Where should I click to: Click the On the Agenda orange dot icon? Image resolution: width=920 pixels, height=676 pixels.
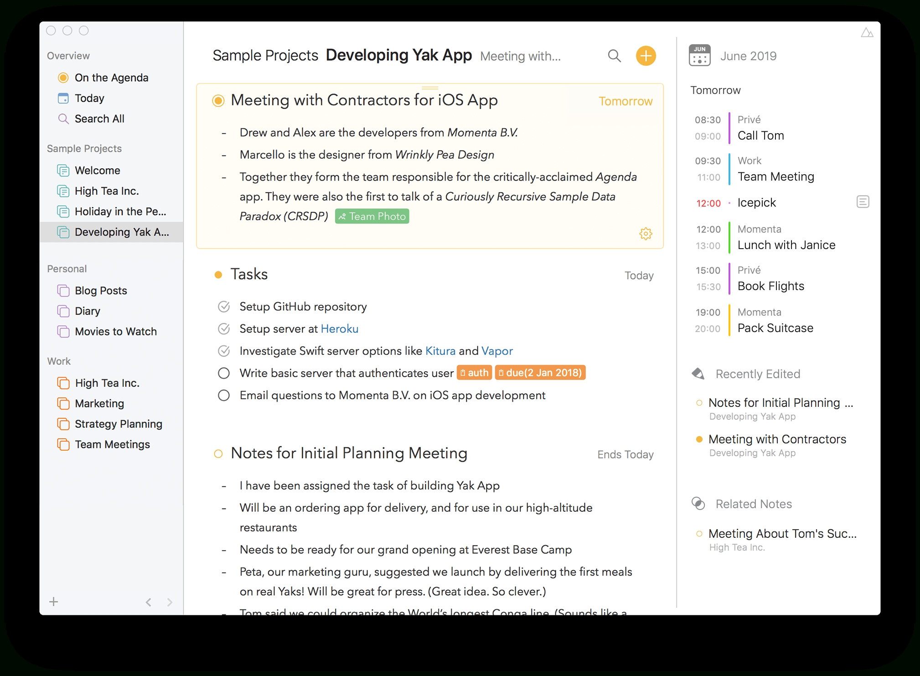63,78
